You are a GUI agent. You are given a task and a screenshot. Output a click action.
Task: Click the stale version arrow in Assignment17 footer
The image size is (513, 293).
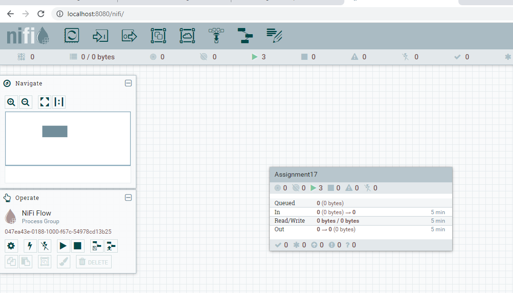(314, 245)
